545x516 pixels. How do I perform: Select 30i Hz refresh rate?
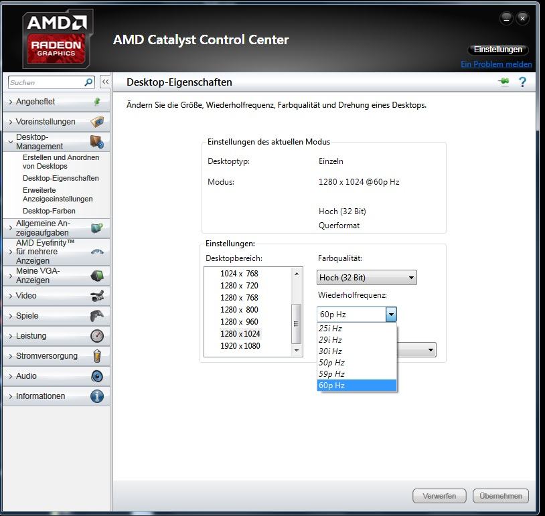click(x=357, y=351)
